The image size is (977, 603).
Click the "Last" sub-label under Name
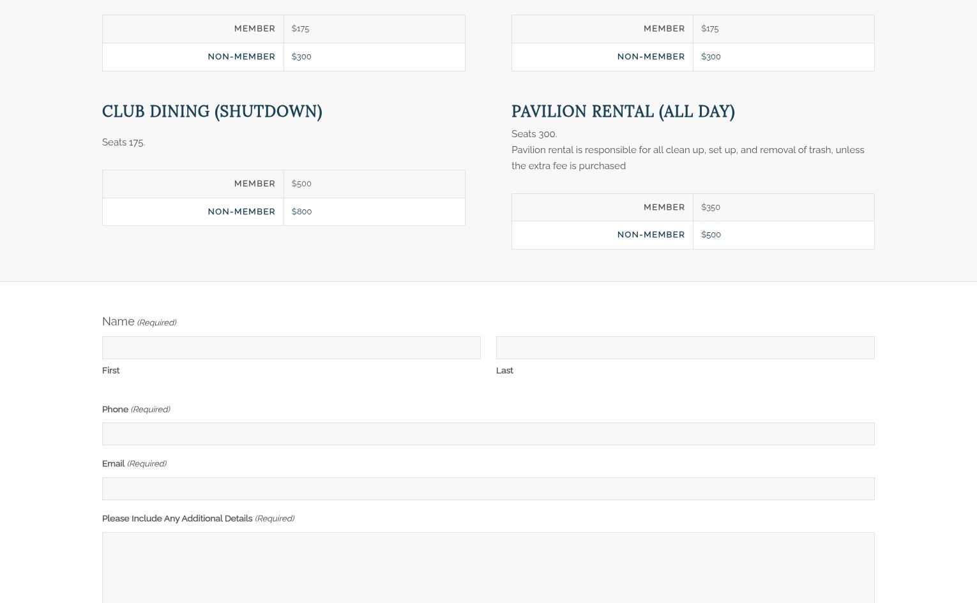coord(504,371)
